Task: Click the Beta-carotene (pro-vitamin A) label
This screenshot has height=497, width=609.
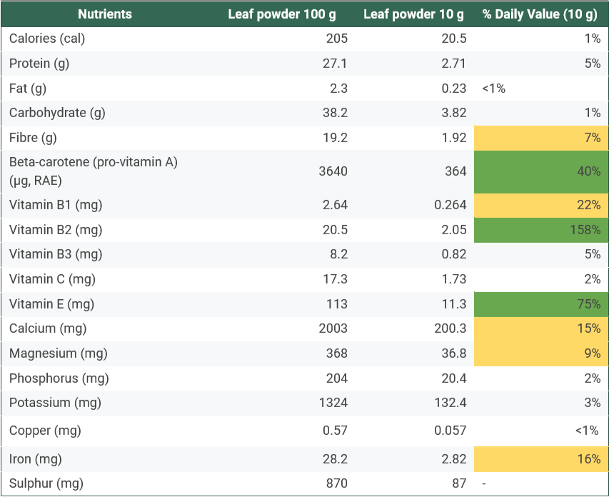Action: point(94,163)
